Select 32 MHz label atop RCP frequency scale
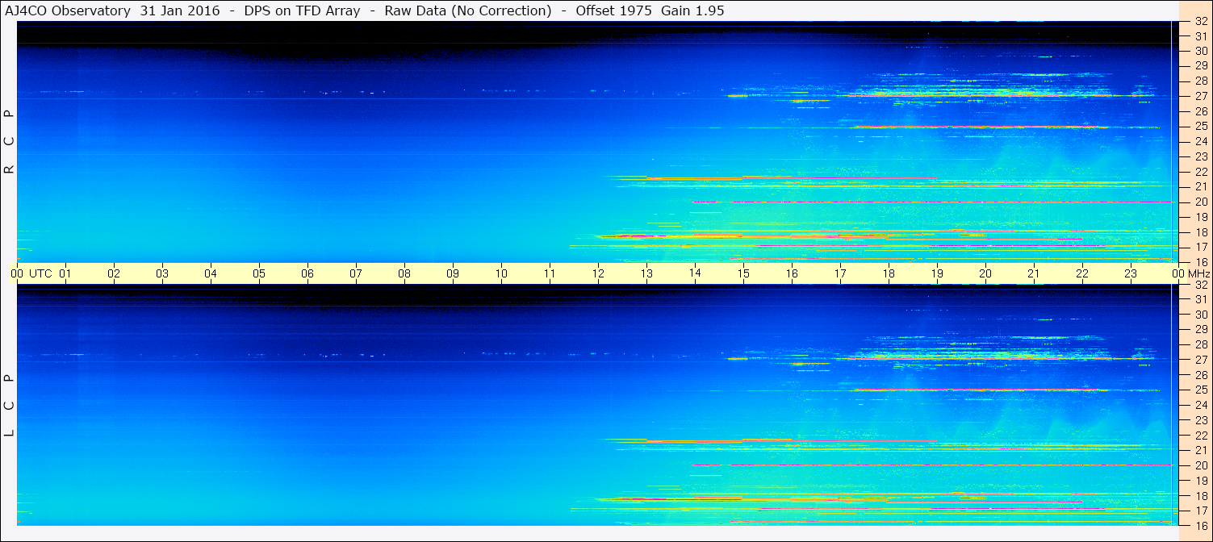Screen dimensions: 1213x542 point(1200,22)
